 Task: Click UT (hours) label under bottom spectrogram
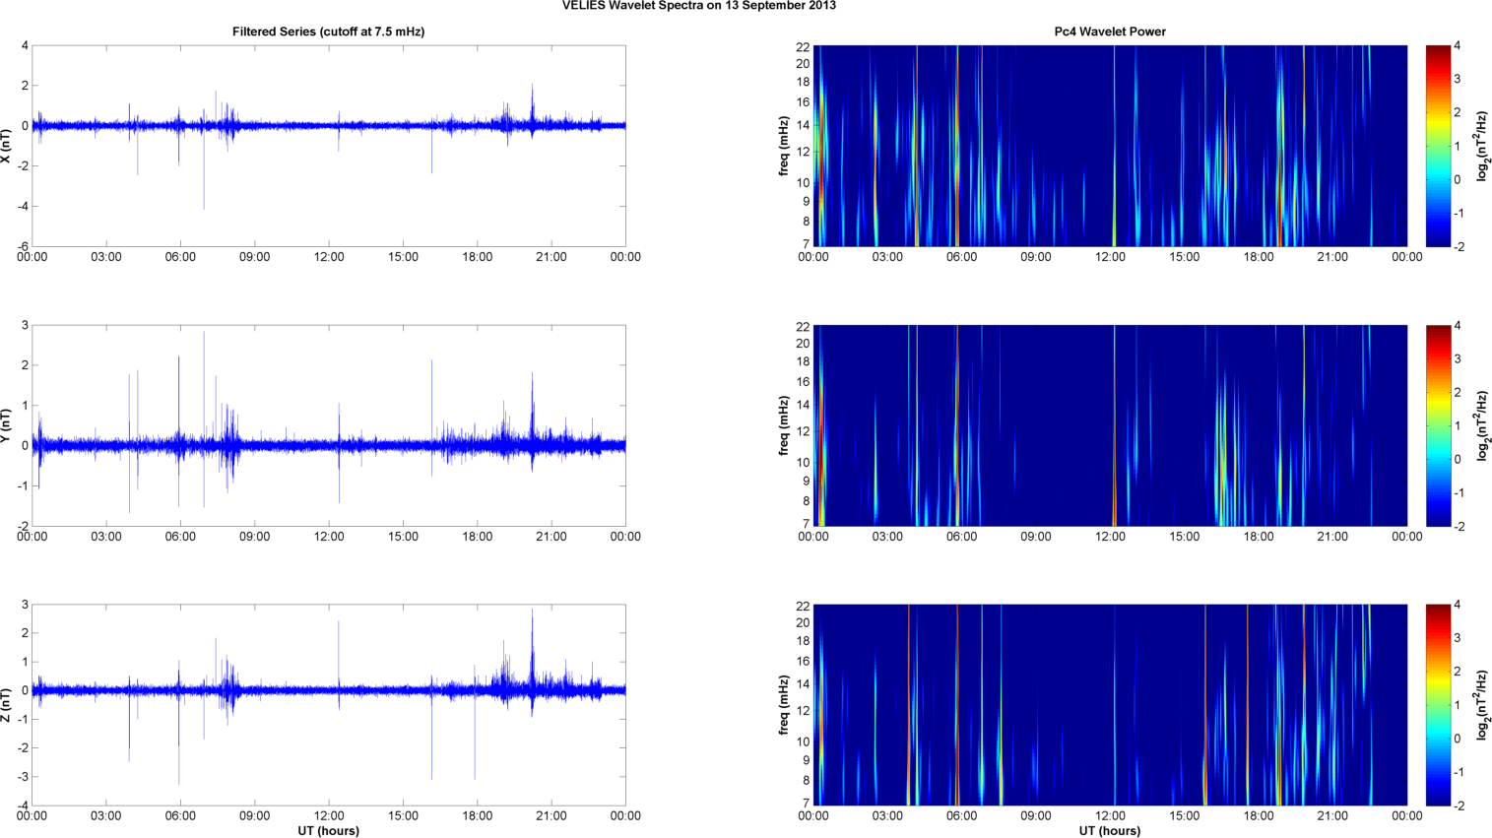click(x=1110, y=830)
